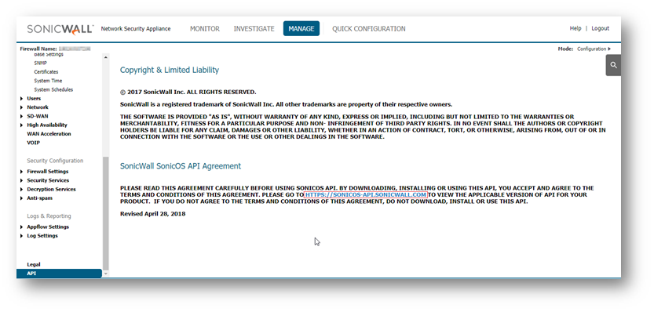Click the sidebar vertical scrollbar thumb
The width and height of the screenshot is (654, 312).
[105, 212]
